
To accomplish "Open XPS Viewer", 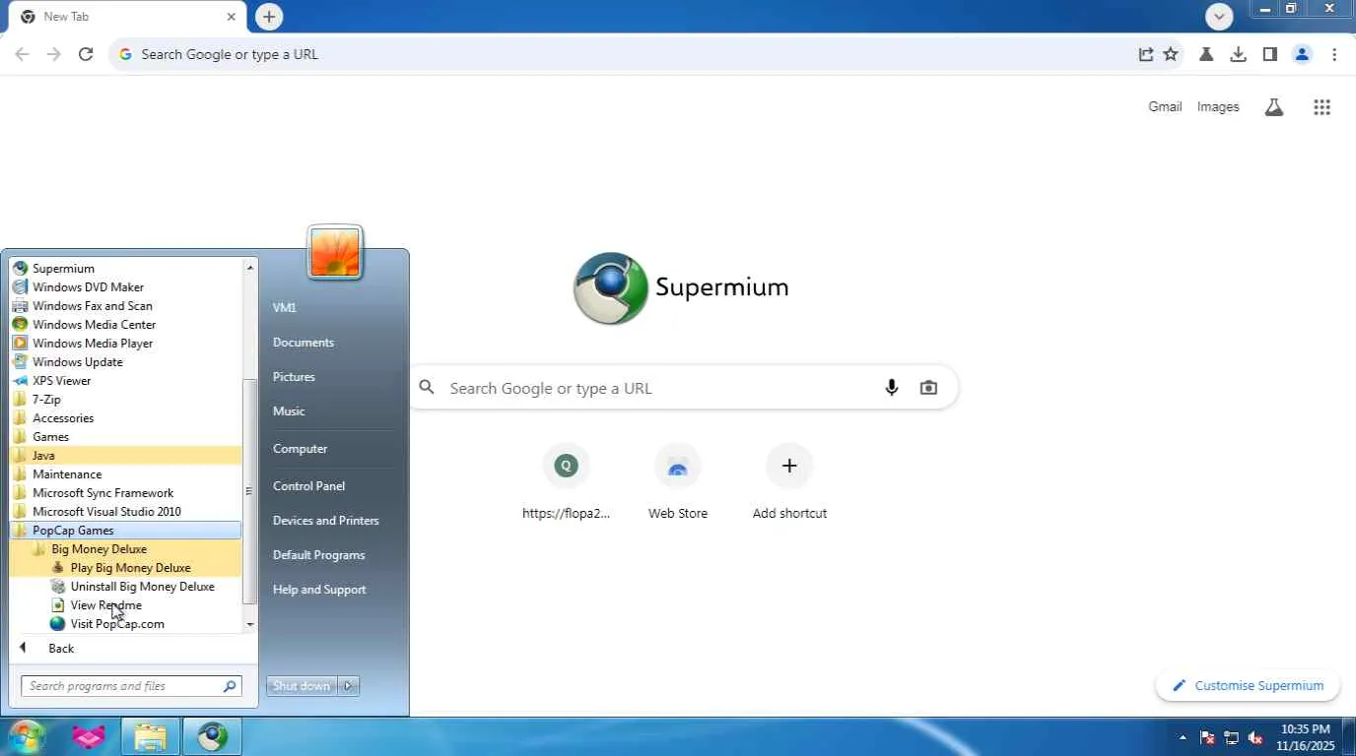I will [125, 381].
